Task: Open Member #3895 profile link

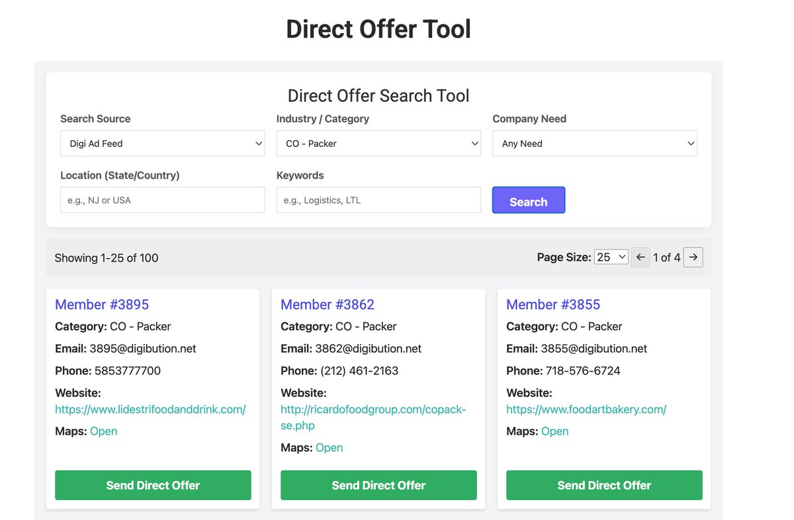Action: click(102, 304)
